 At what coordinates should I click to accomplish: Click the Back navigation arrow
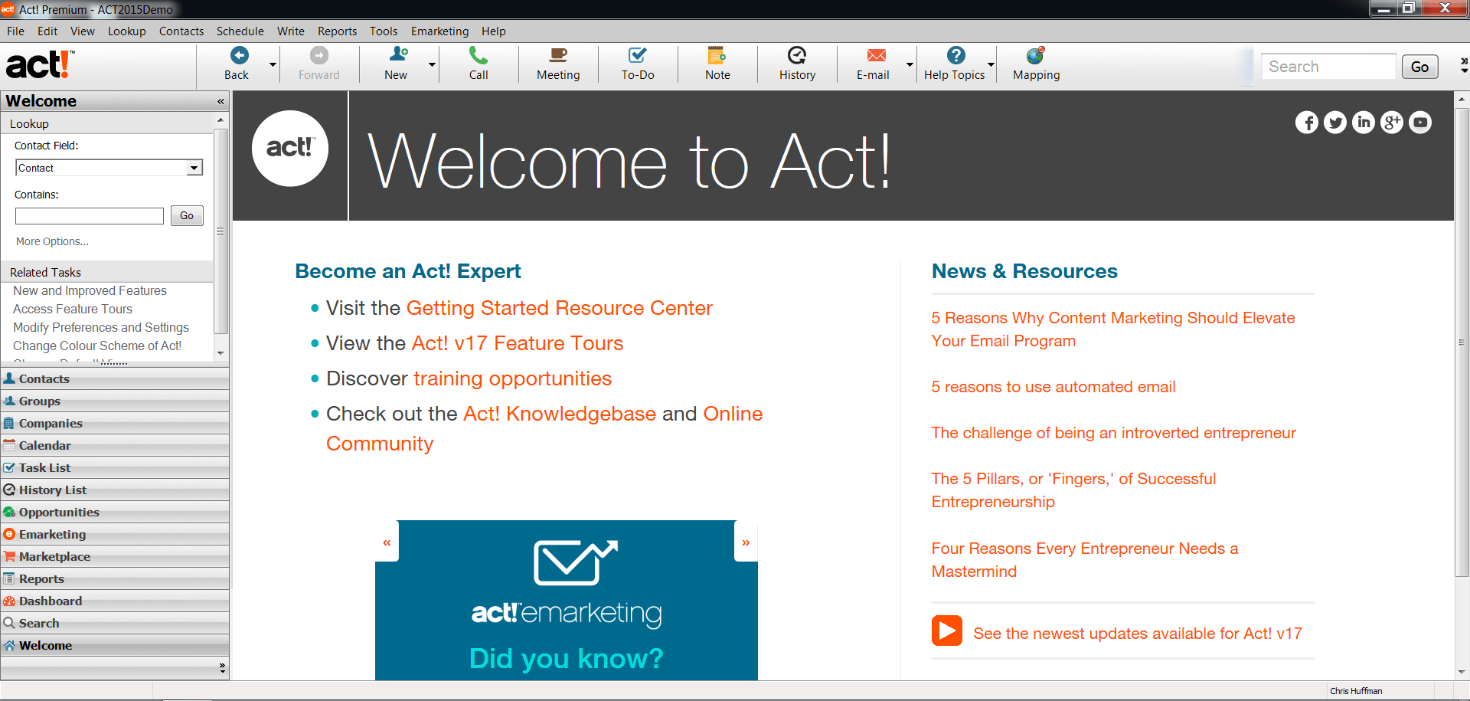[240, 55]
